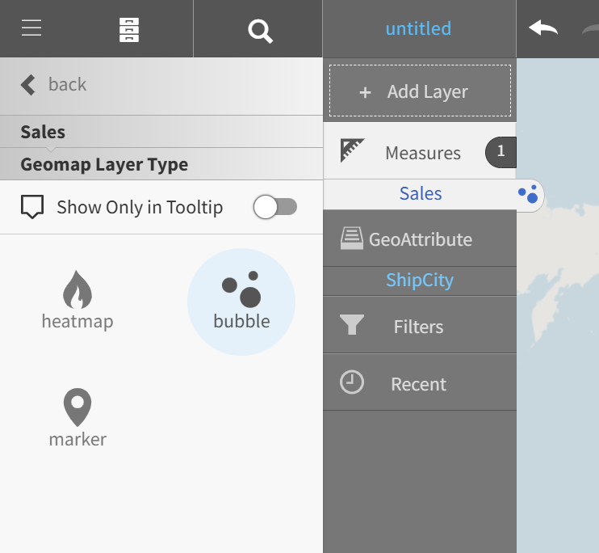Click the Add Layer button

[x=420, y=91]
